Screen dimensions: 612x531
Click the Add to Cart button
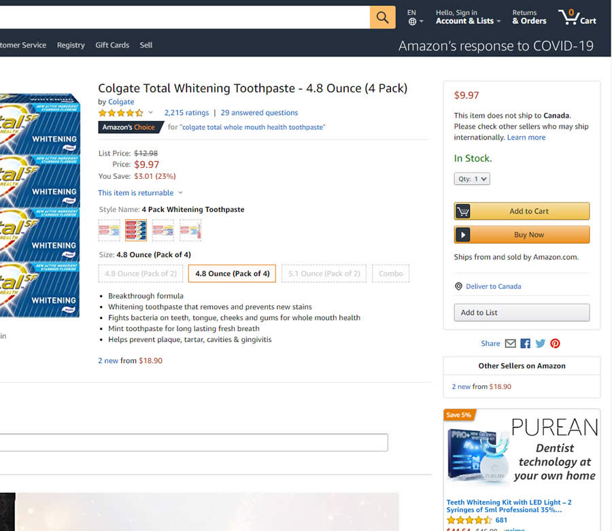coord(522,211)
